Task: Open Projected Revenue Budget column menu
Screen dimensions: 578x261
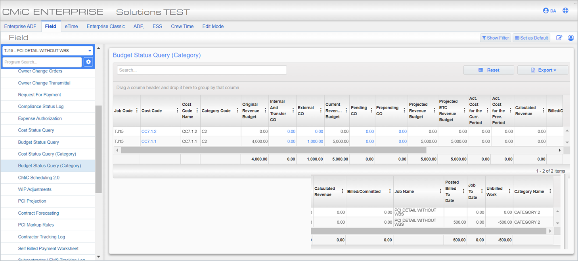Action: [x=434, y=110]
